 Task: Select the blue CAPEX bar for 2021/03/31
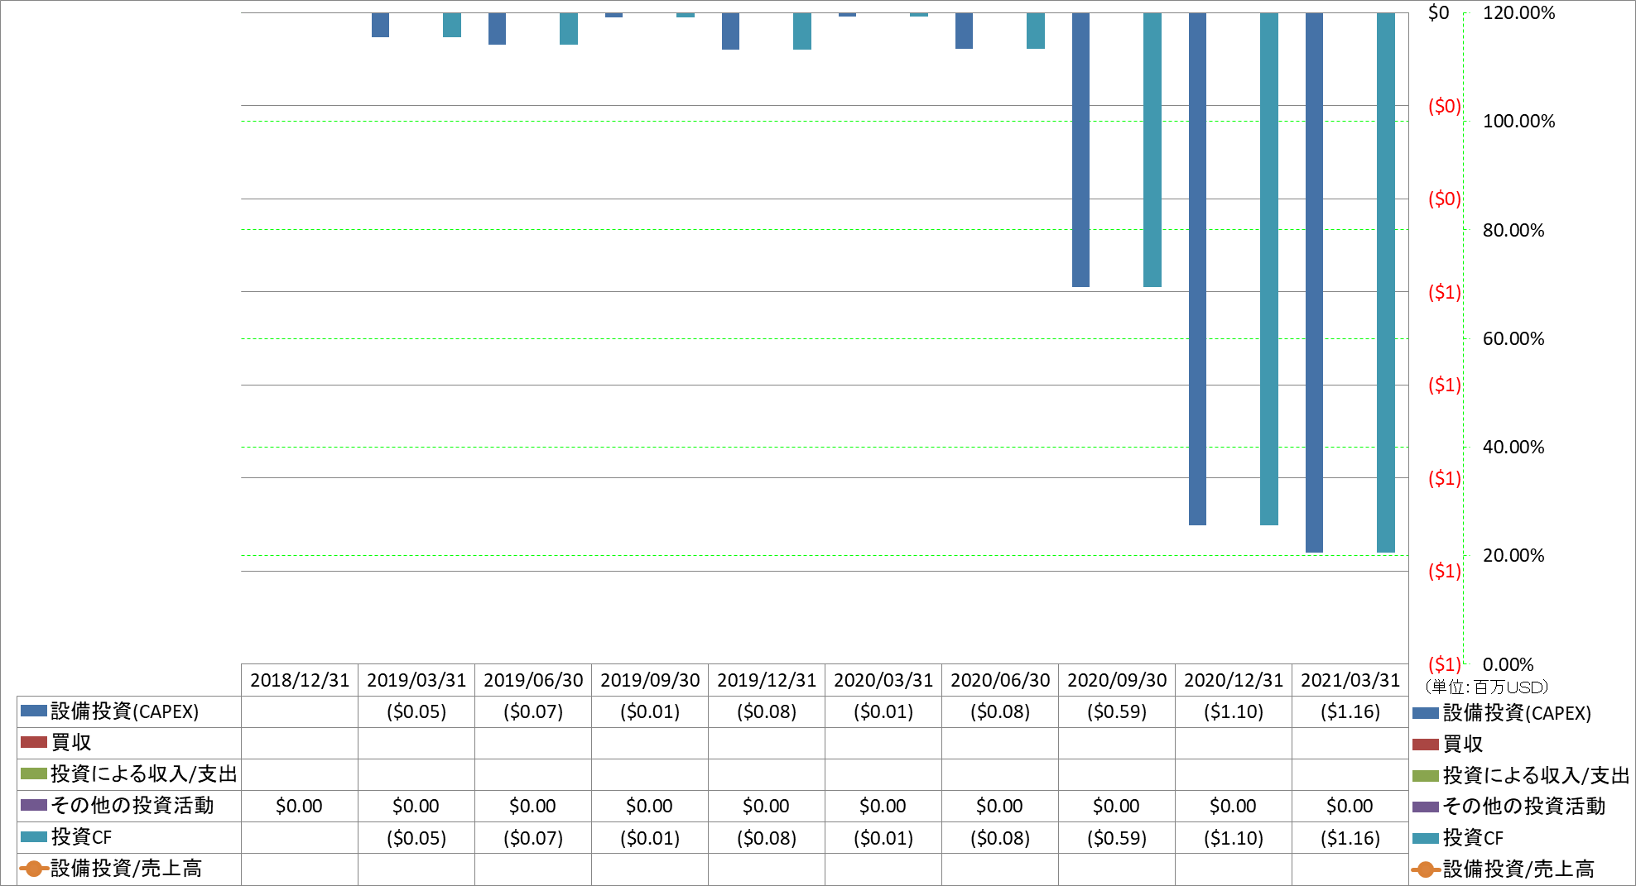click(1314, 282)
